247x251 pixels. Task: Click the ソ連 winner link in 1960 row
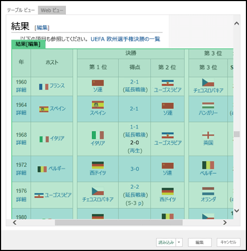click(x=98, y=89)
